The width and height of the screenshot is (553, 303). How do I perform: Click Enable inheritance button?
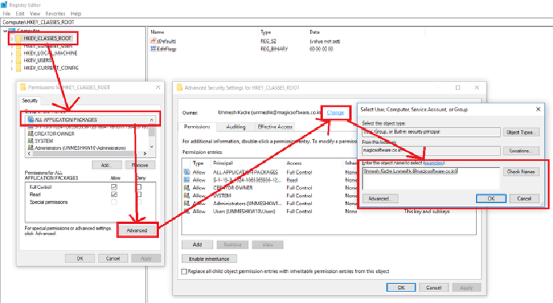coord(209,259)
